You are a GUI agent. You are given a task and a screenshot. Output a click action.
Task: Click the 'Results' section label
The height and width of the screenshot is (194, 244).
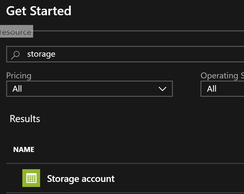pos(25,119)
